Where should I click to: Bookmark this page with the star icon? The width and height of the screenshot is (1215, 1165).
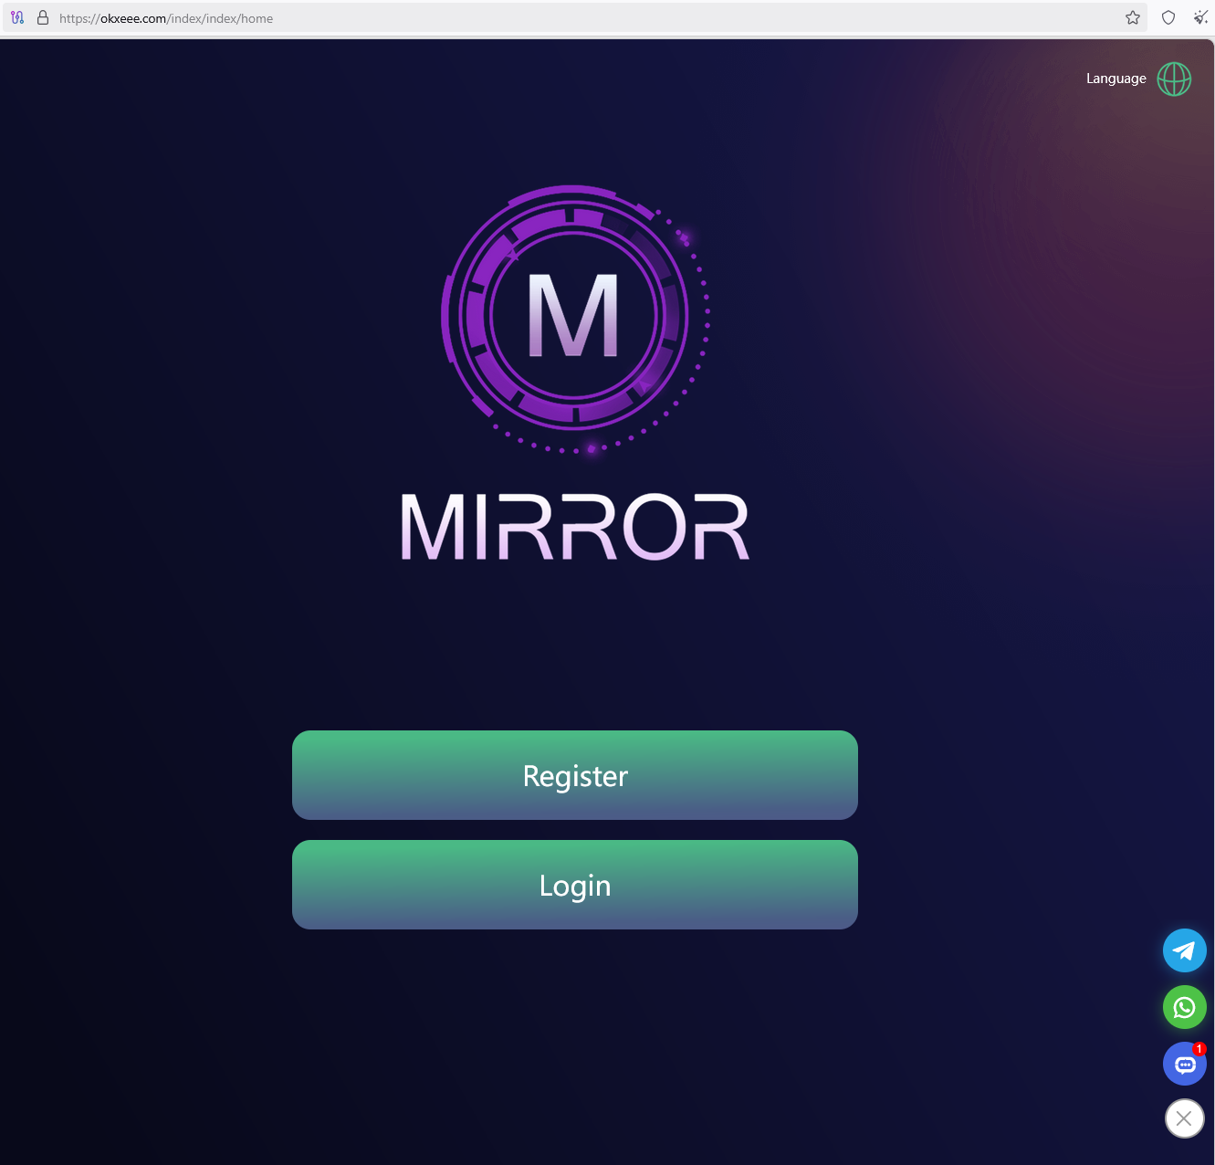click(1133, 18)
